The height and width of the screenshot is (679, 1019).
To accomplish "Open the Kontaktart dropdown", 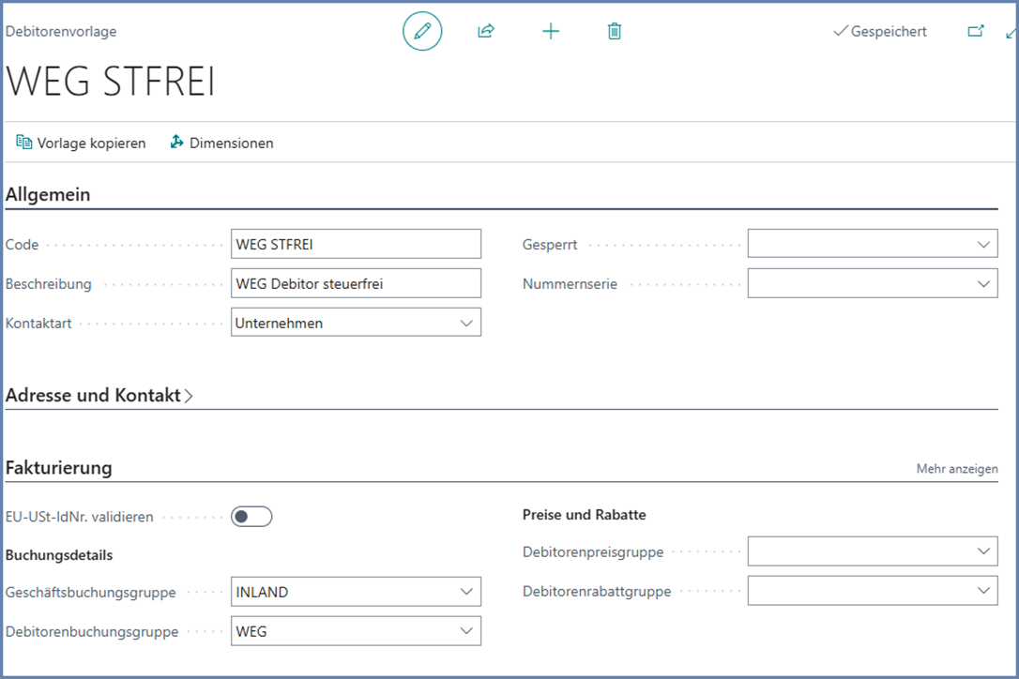I will (465, 323).
